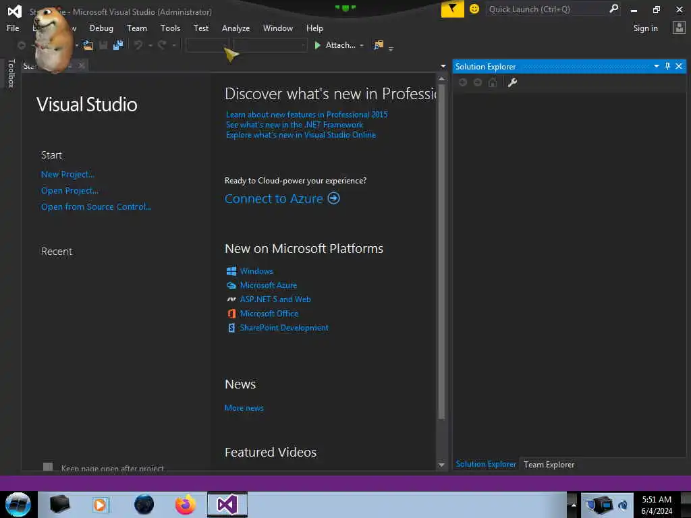The width and height of the screenshot is (691, 518).
Task: Open the notifications flag icon
Action: [452, 9]
